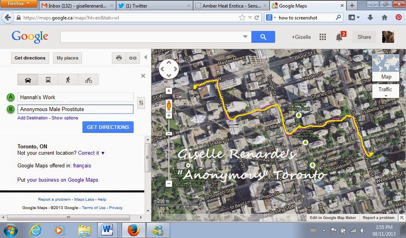Click the browser back arrow
The width and height of the screenshot is (406, 238).
8,17
